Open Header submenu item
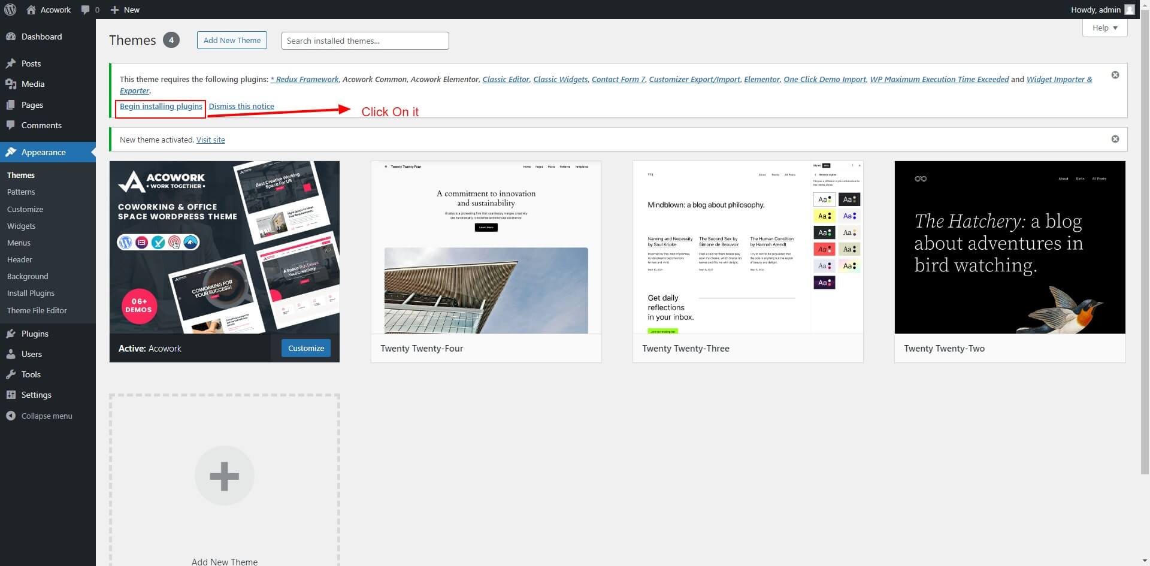This screenshot has height=566, width=1150. click(x=20, y=259)
